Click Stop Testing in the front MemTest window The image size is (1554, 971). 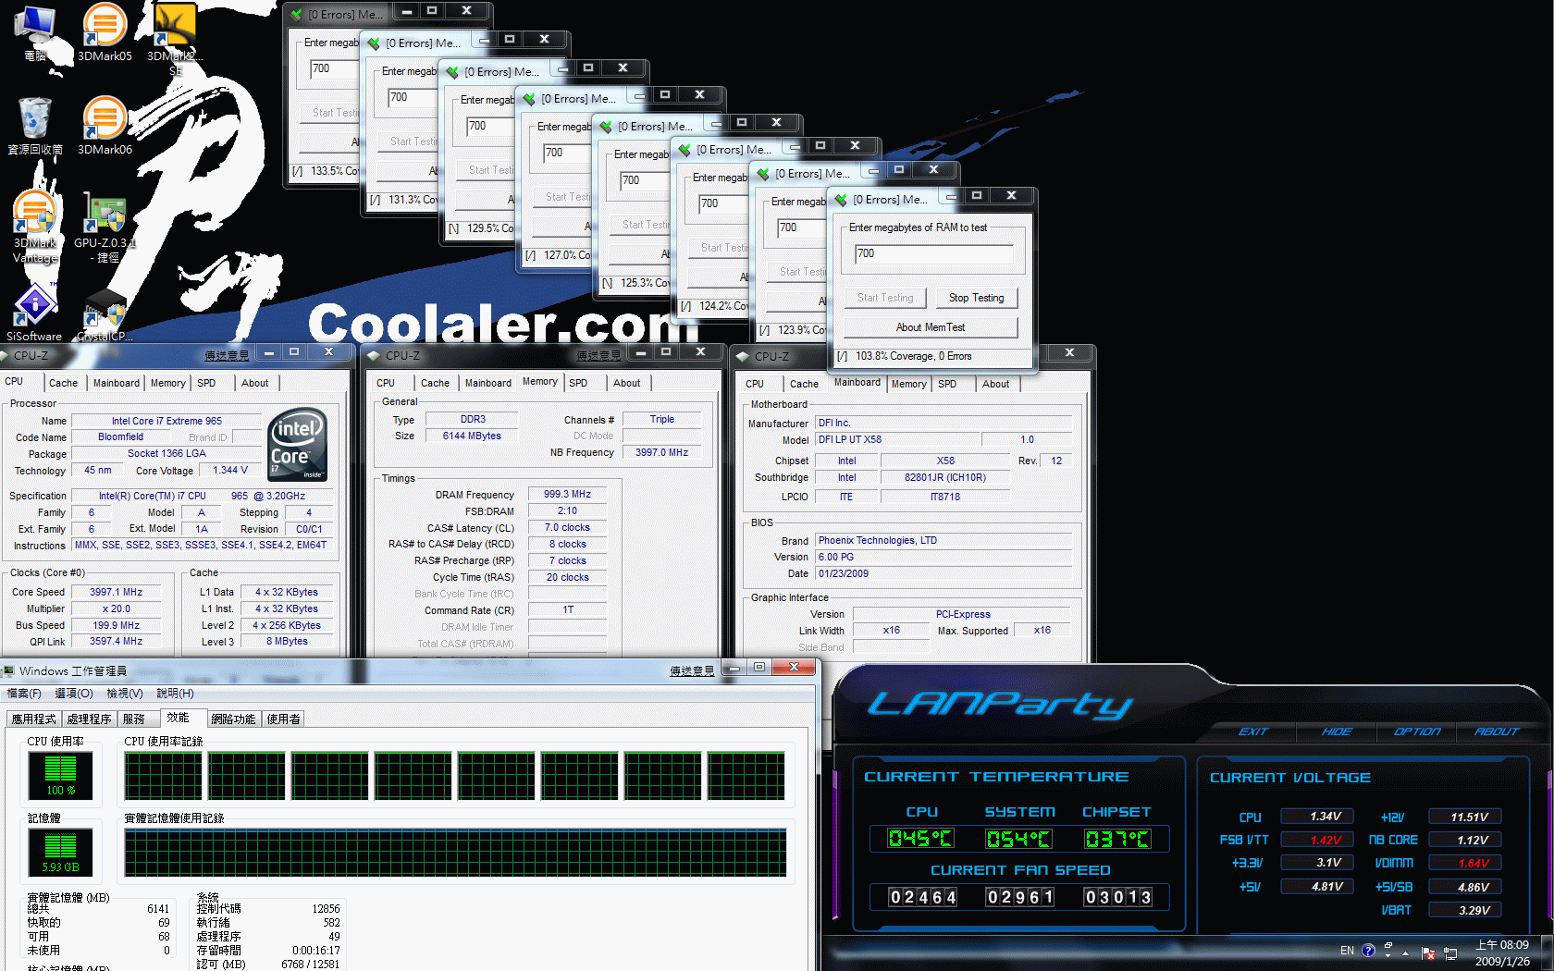[976, 298]
